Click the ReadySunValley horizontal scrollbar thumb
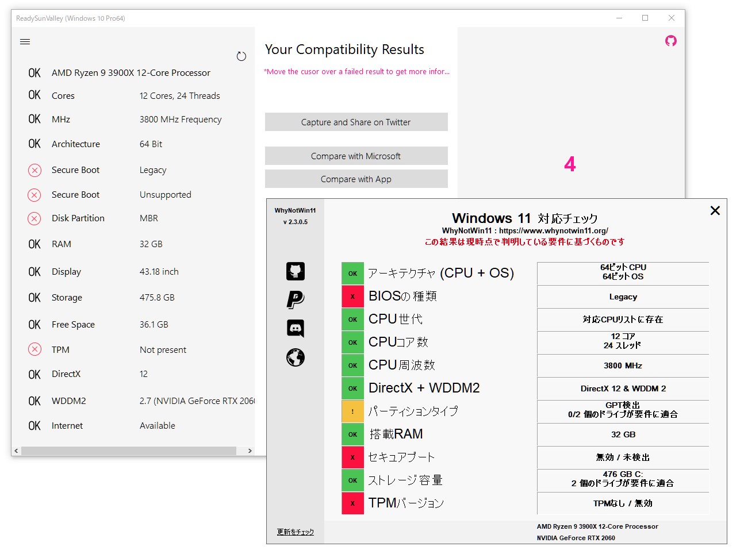 click(129, 451)
